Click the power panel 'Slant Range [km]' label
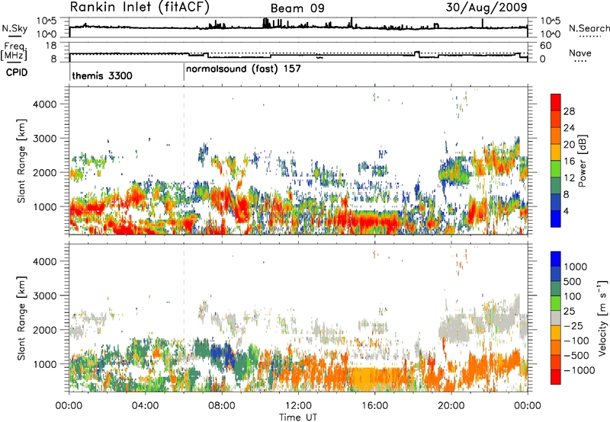The image size is (610, 422). pyautogui.click(x=21, y=161)
